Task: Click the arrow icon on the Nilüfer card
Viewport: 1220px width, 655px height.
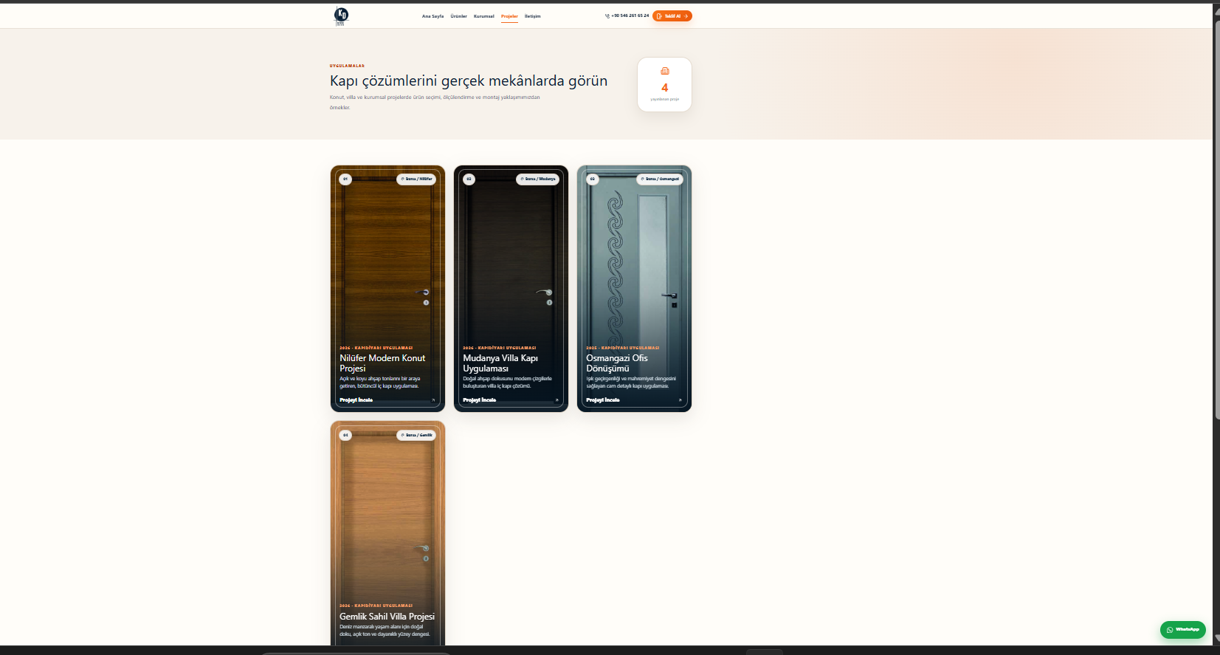Action: pyautogui.click(x=433, y=400)
